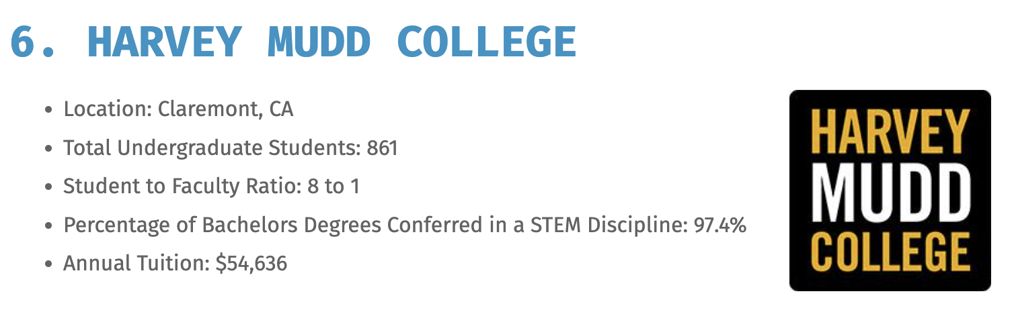Click the bullet point beside Annual Tuition
This screenshot has width=1014, height=310.
click(x=48, y=264)
